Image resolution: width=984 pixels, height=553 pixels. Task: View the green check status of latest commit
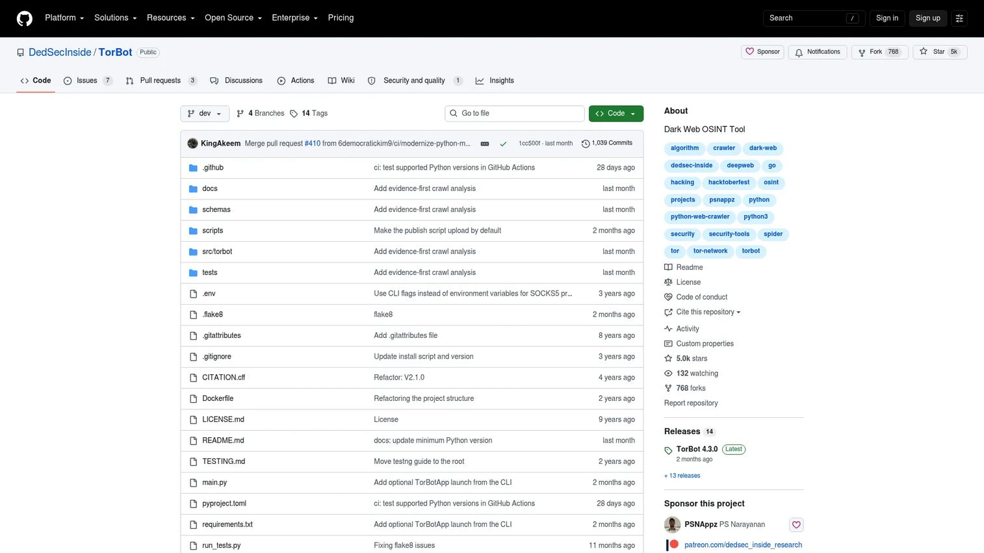503,144
